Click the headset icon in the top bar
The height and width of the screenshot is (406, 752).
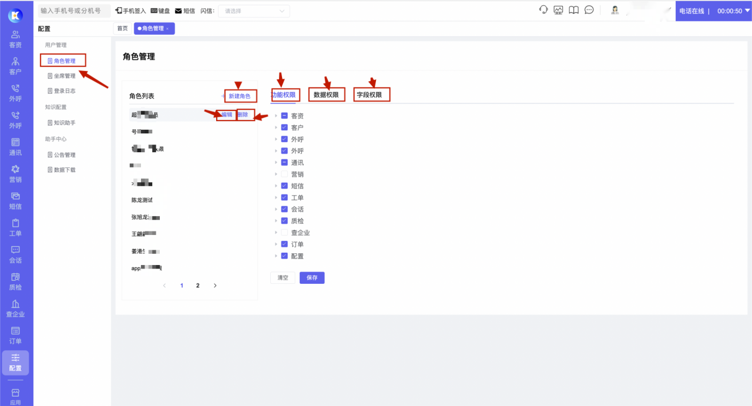(543, 10)
